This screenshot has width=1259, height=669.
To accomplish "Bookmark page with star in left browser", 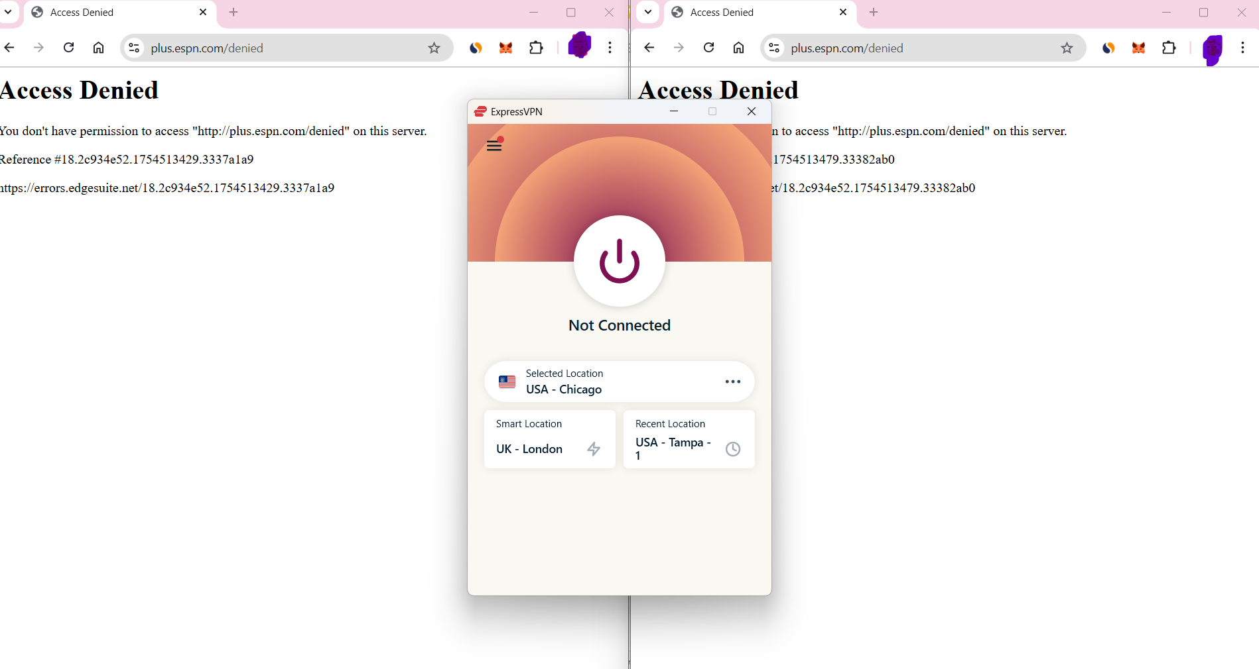I will (x=434, y=48).
